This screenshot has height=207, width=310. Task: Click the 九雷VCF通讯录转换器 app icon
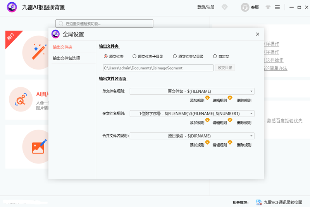tap(259, 202)
